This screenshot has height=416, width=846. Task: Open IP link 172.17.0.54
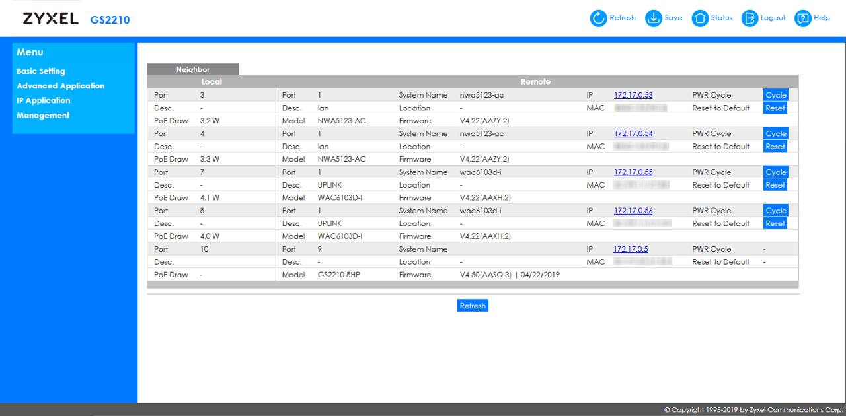tap(633, 133)
